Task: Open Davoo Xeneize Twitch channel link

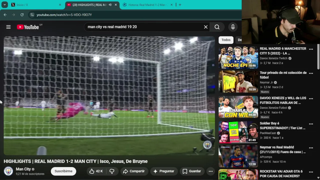Action: coord(273,58)
